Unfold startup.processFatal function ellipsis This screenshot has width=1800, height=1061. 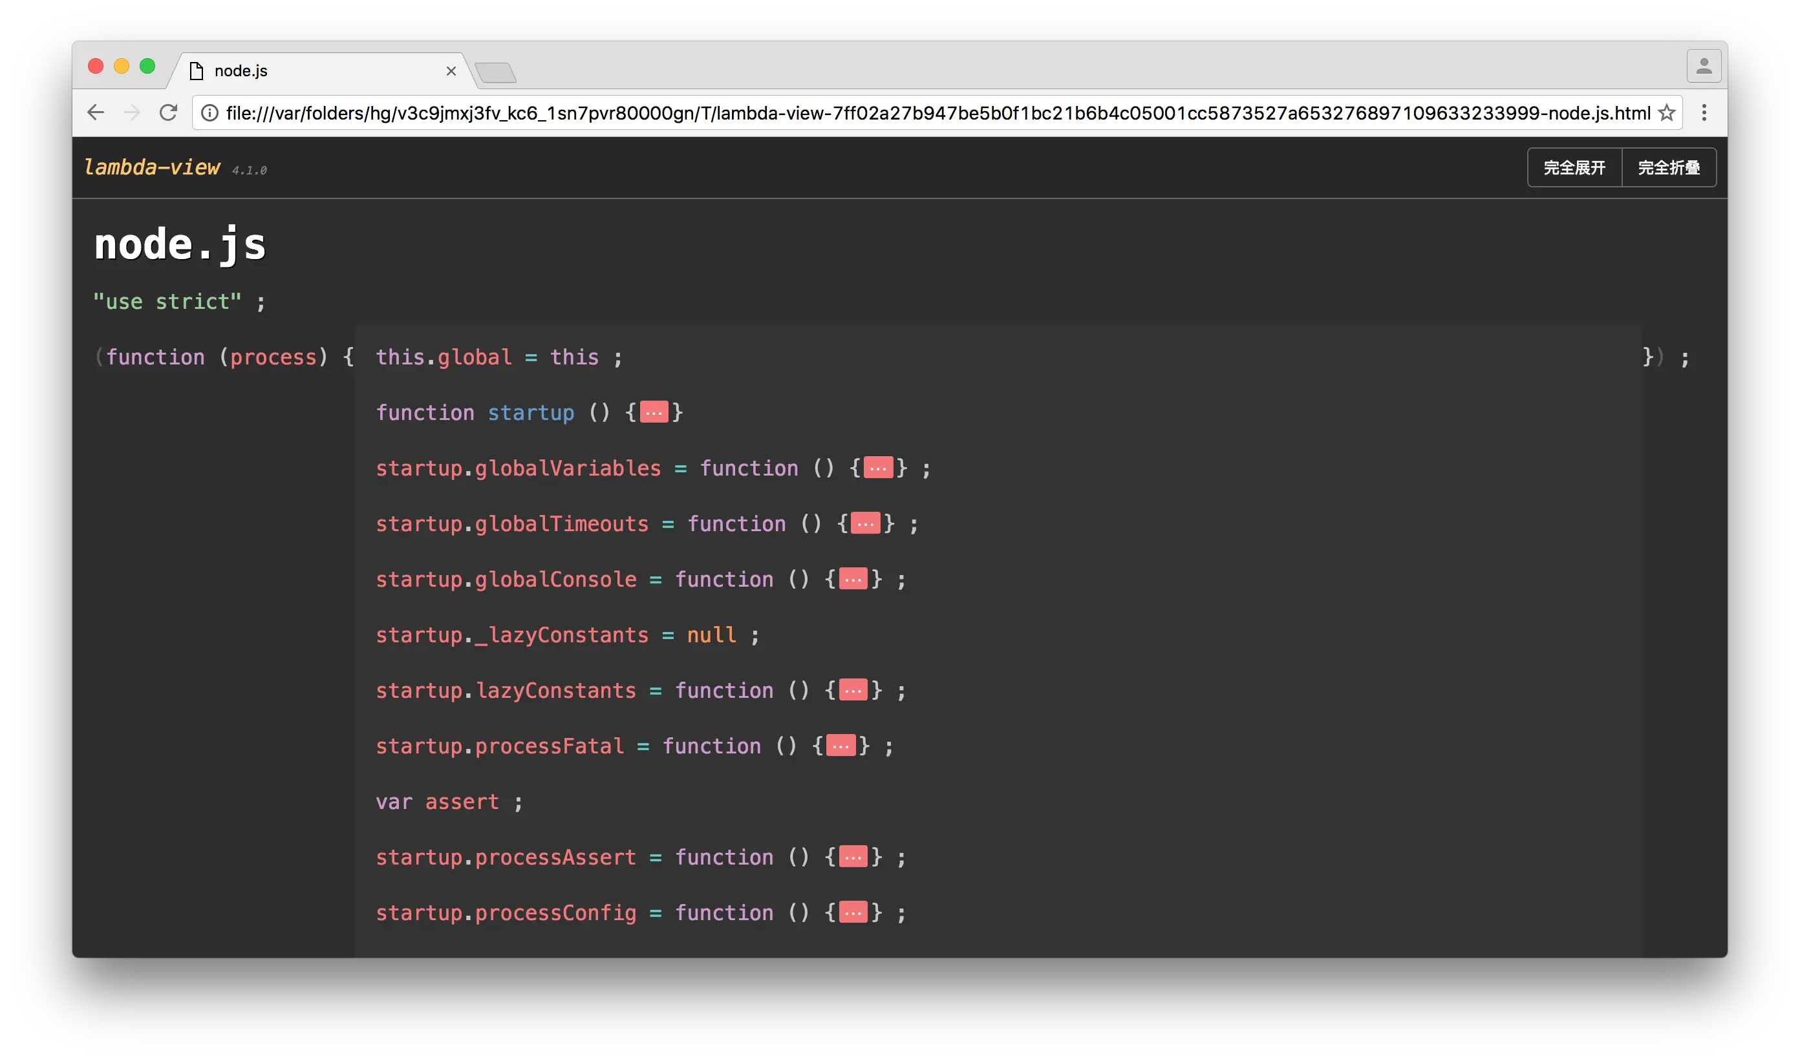point(841,746)
